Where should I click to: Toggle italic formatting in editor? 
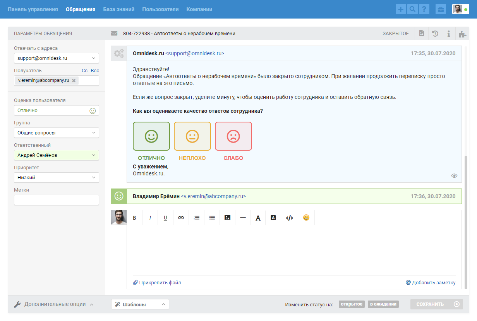150,218
